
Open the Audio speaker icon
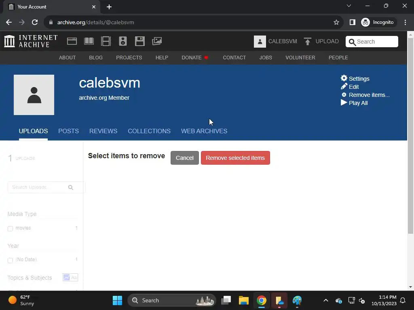123,41
